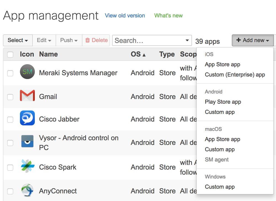Click the Gmail app name
This screenshot has height=201, width=276.
(48, 97)
